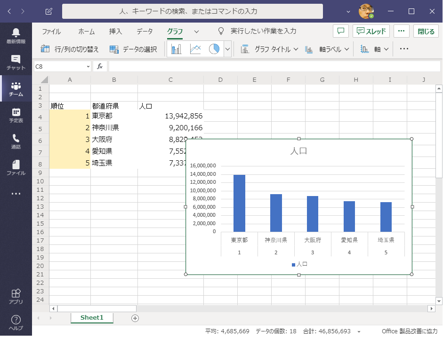443x338 pixels.
Task: Click the 行/列の切り替え button
Action: coord(70,49)
